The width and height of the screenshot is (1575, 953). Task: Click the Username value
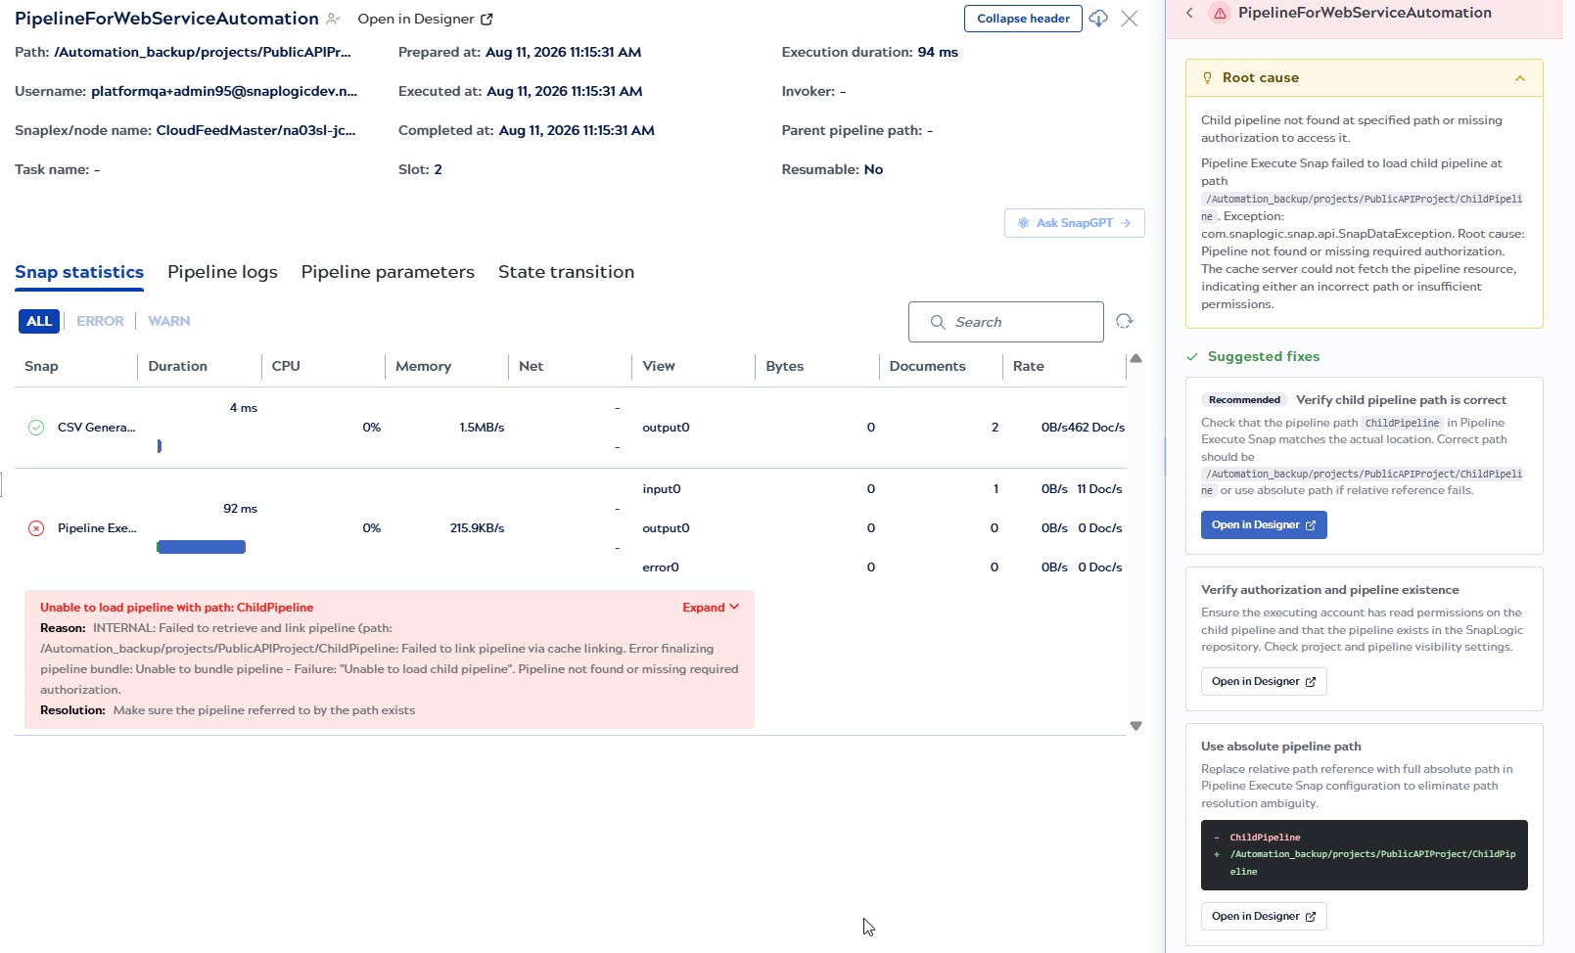tap(224, 91)
